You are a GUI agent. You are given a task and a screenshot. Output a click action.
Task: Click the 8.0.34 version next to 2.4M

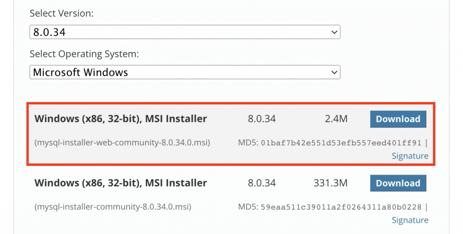pos(261,119)
